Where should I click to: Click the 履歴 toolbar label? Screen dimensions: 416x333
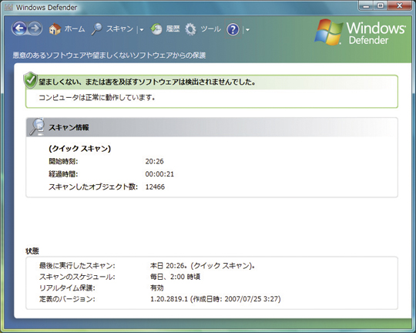[x=173, y=29]
